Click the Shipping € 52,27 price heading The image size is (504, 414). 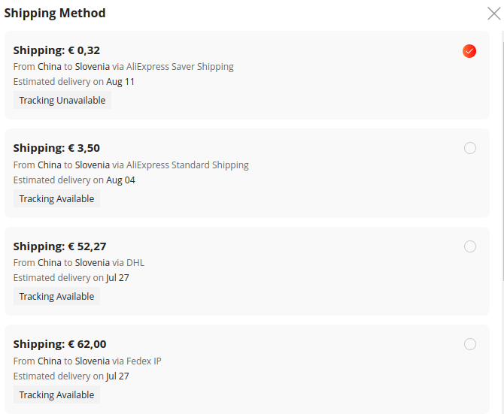[x=59, y=246]
